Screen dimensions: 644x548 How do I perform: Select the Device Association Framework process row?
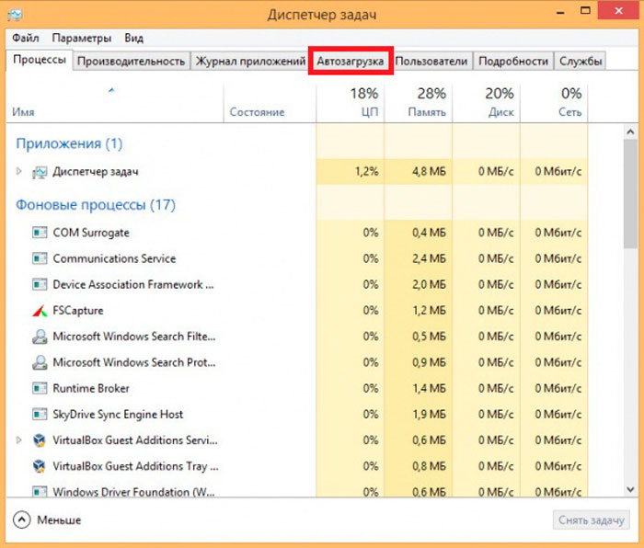click(x=127, y=285)
